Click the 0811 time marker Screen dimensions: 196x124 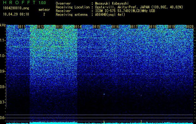22,27
